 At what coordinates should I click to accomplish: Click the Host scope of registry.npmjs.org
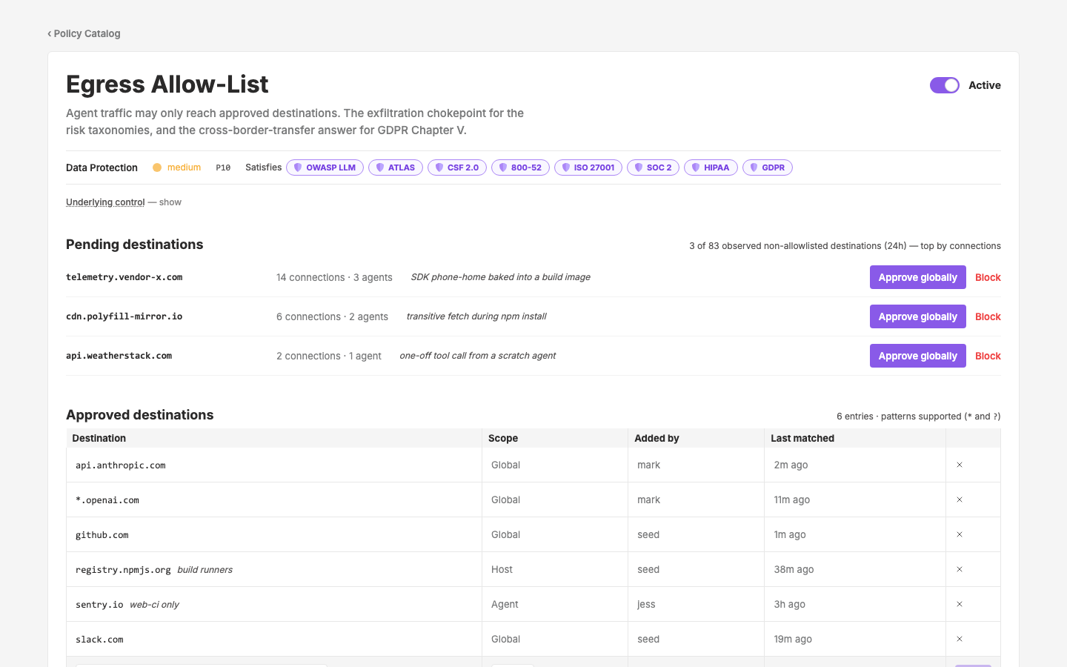(555, 569)
